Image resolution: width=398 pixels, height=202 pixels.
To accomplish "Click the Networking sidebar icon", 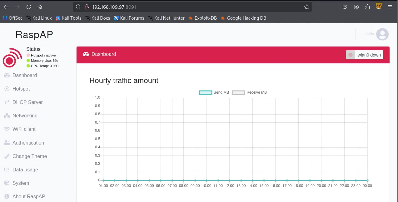I will coord(7,116).
